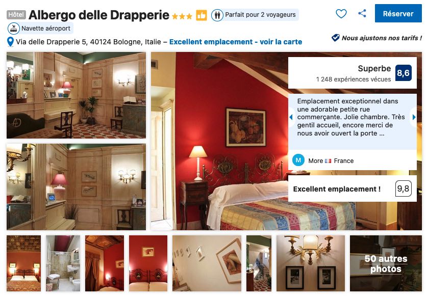
Task: Open the 1 248 expériences vécues reviews
Action: pyautogui.click(x=353, y=79)
